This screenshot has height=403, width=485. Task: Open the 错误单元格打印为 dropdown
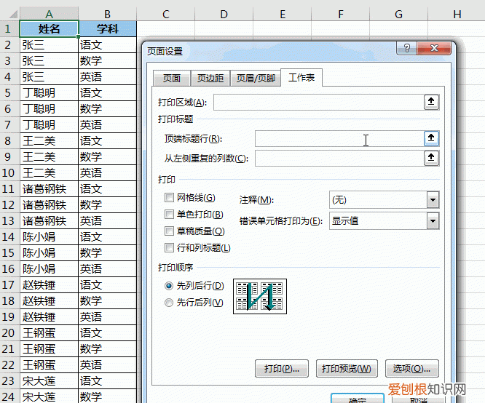(x=433, y=221)
